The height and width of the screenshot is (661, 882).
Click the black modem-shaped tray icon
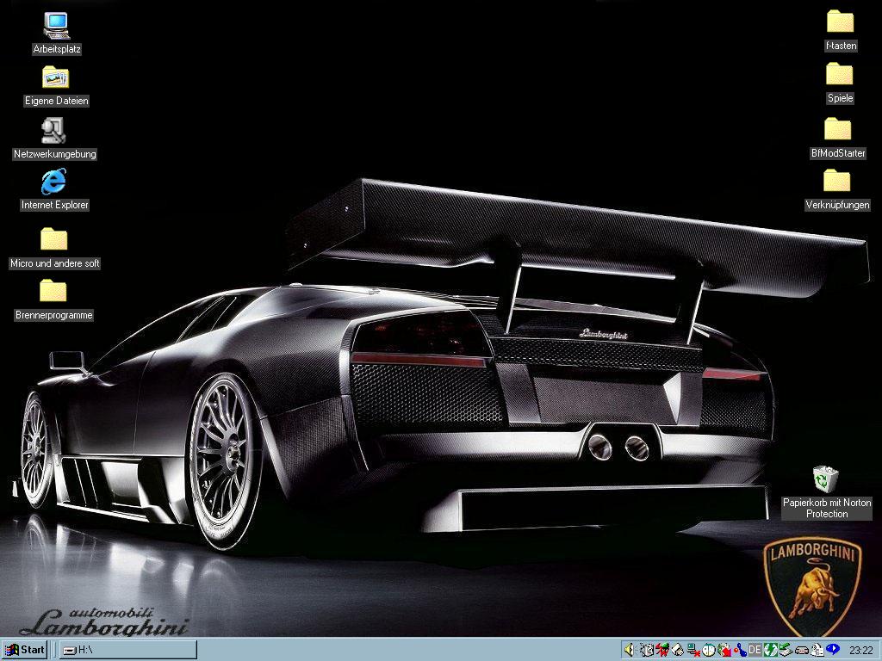(x=802, y=651)
